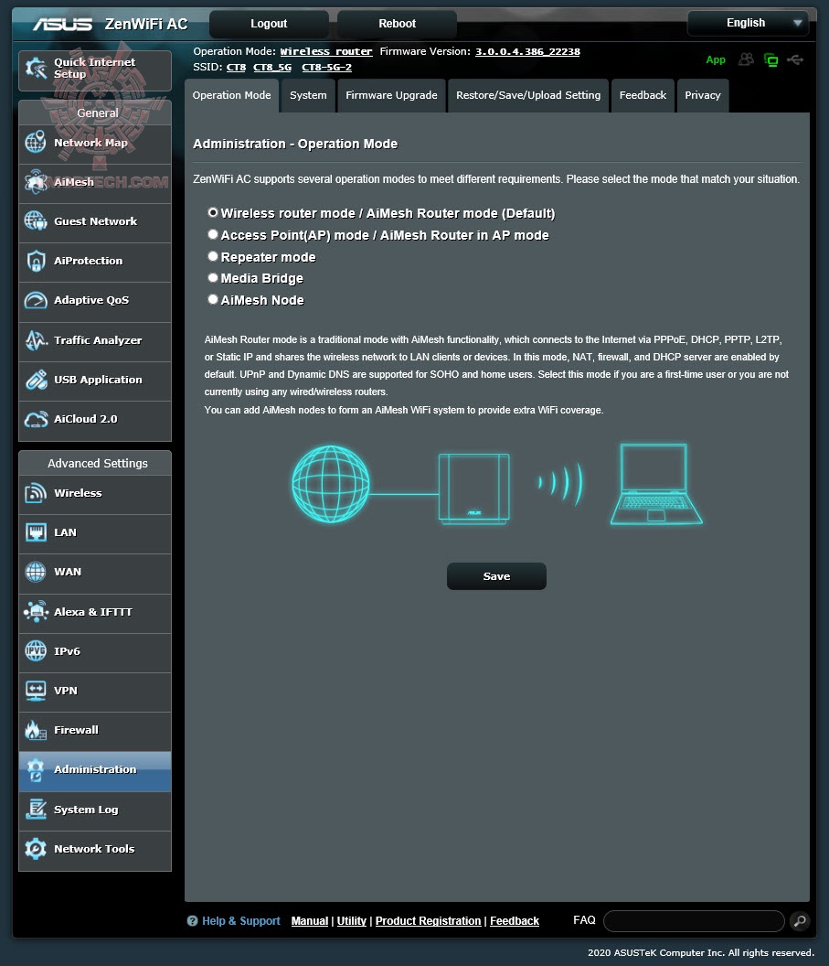Select Access Point(AP) mode radio button
This screenshot has width=829, height=966.
coord(213,234)
